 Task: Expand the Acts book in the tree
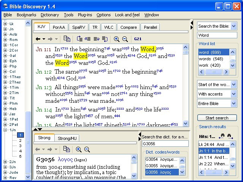5,35
